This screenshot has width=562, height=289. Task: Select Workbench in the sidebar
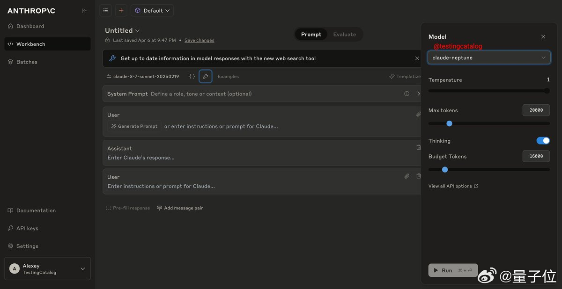tap(47, 44)
